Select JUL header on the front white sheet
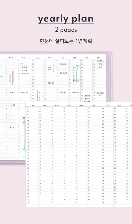Image resolution: width=132 pixels, height=224 pixels. (x=108, y=105)
